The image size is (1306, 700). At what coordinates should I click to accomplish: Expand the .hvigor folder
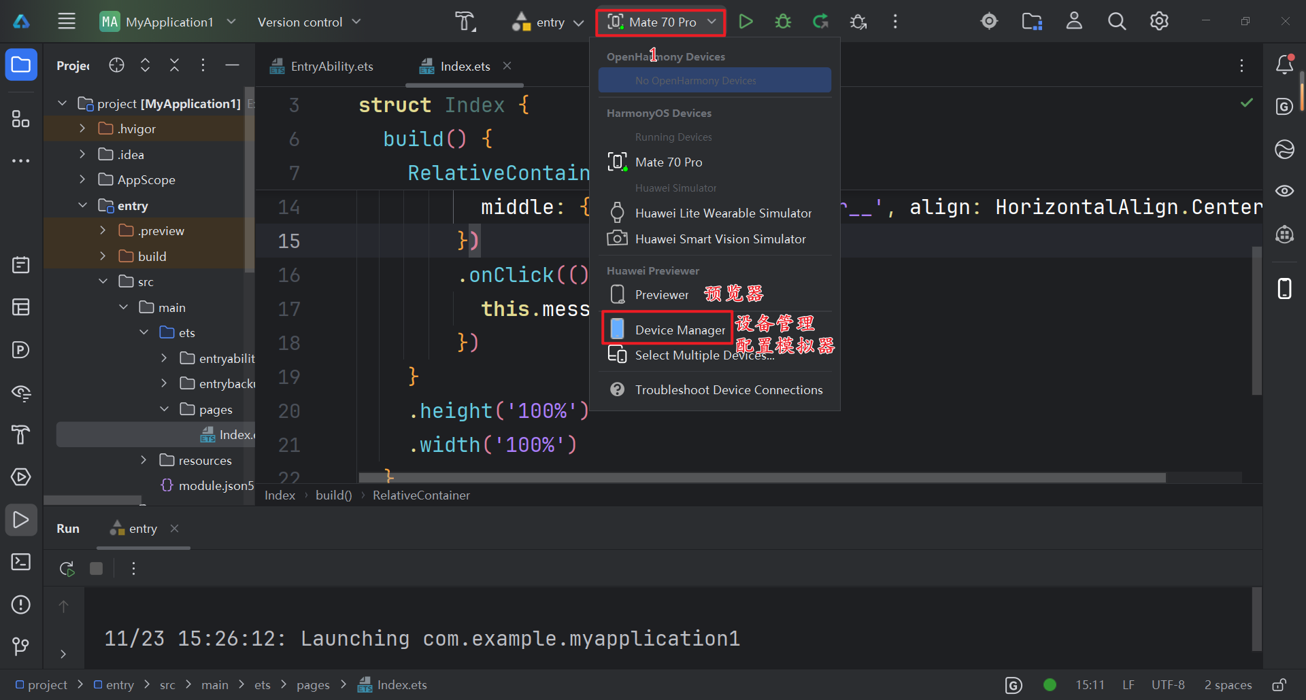pos(82,128)
